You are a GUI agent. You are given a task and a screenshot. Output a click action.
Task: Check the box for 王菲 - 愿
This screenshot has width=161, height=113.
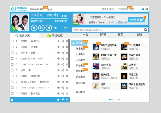(12, 70)
